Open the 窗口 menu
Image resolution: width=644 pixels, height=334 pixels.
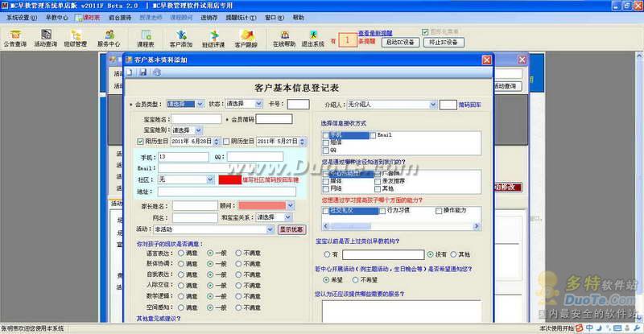point(275,18)
